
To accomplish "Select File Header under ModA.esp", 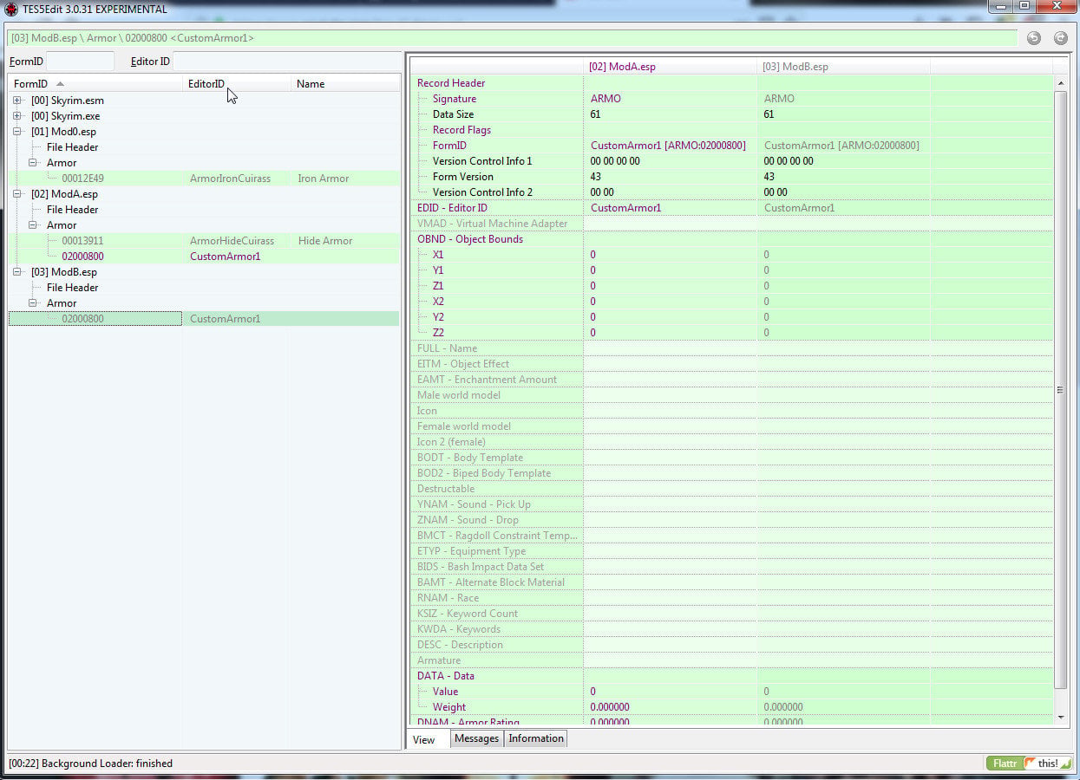I will [72, 210].
